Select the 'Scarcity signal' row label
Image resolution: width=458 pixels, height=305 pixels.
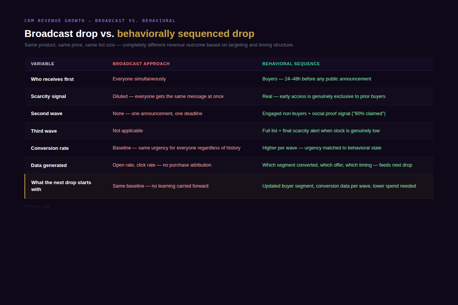click(48, 96)
